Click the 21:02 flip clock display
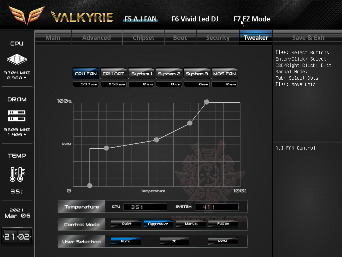The image size is (342, 257). click(17, 237)
